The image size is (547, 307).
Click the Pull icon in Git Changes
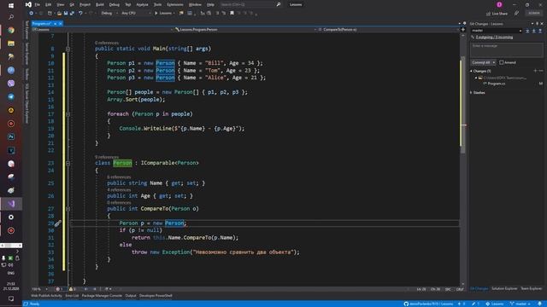point(533,31)
